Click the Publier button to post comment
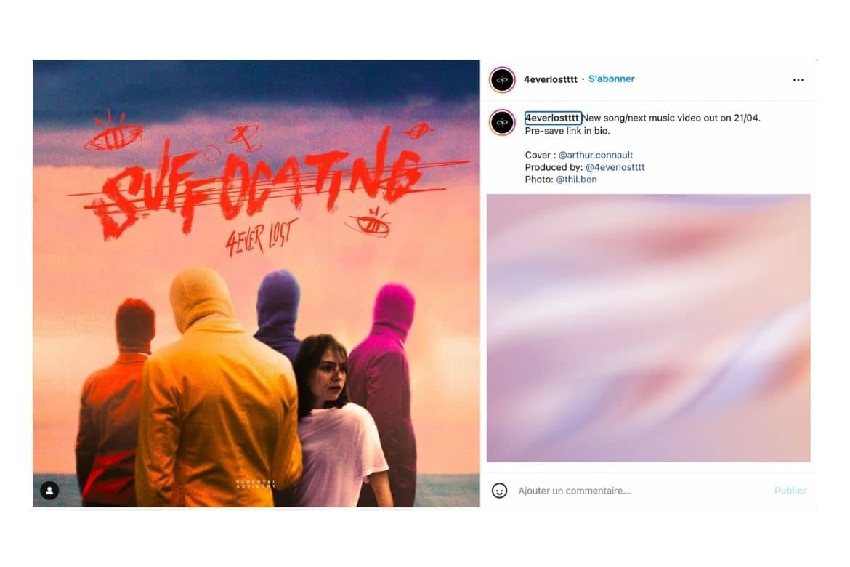This screenshot has width=850, height=567. [790, 491]
